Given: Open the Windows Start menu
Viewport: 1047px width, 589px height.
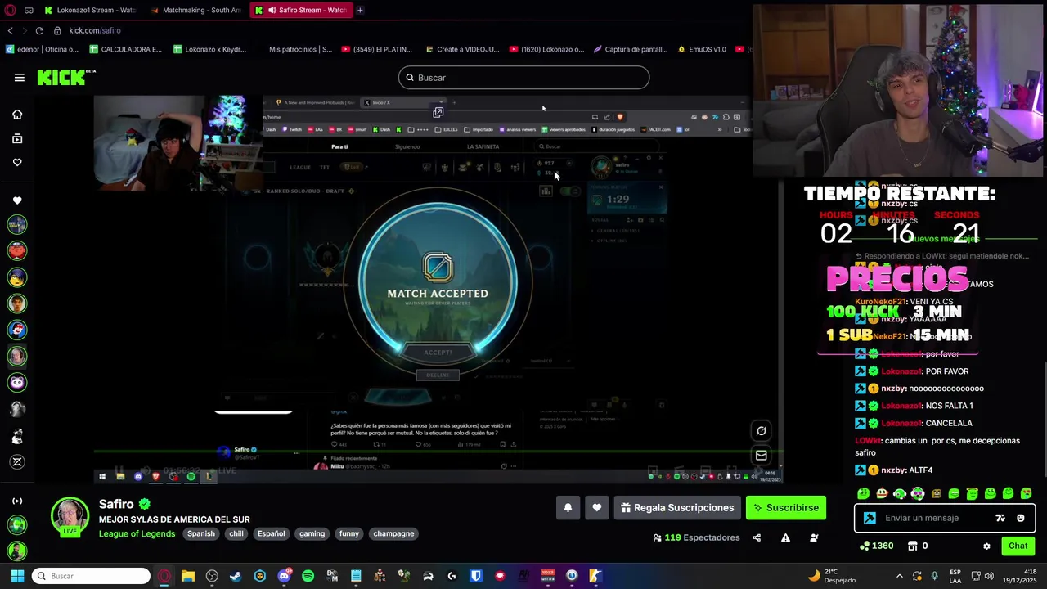Looking at the screenshot, I should click(17, 576).
